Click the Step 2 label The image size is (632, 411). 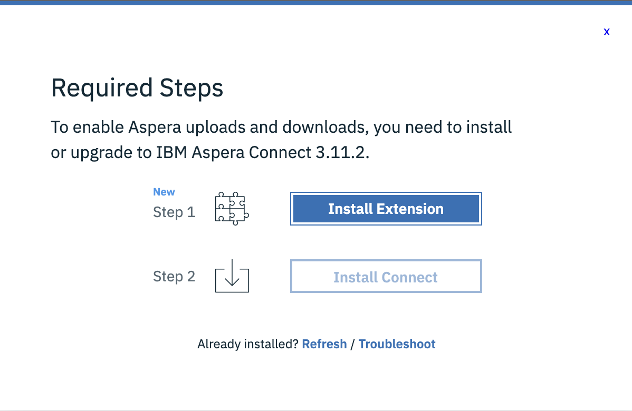174,276
